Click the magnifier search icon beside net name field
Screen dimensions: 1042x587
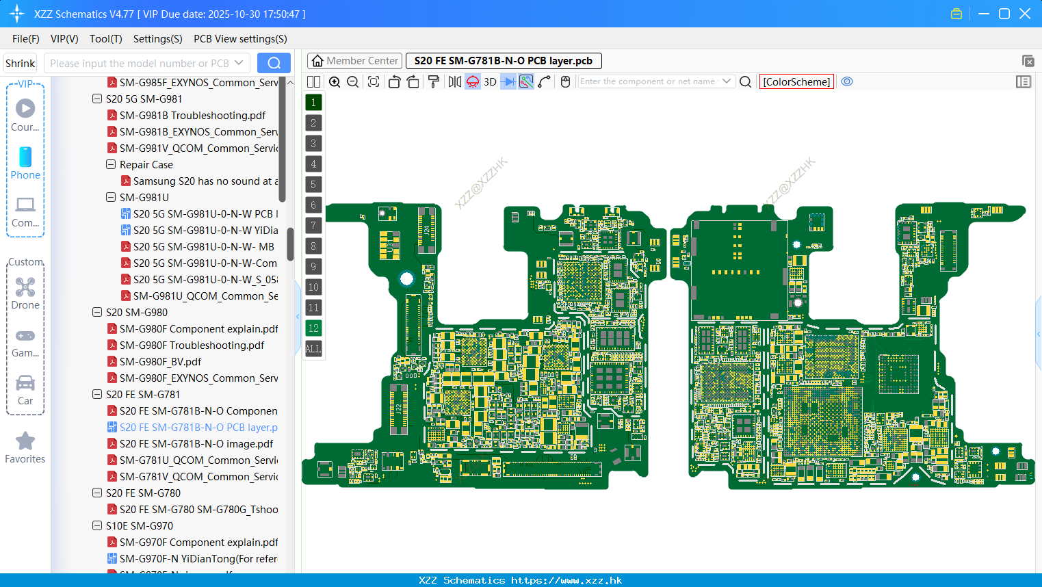coord(746,81)
